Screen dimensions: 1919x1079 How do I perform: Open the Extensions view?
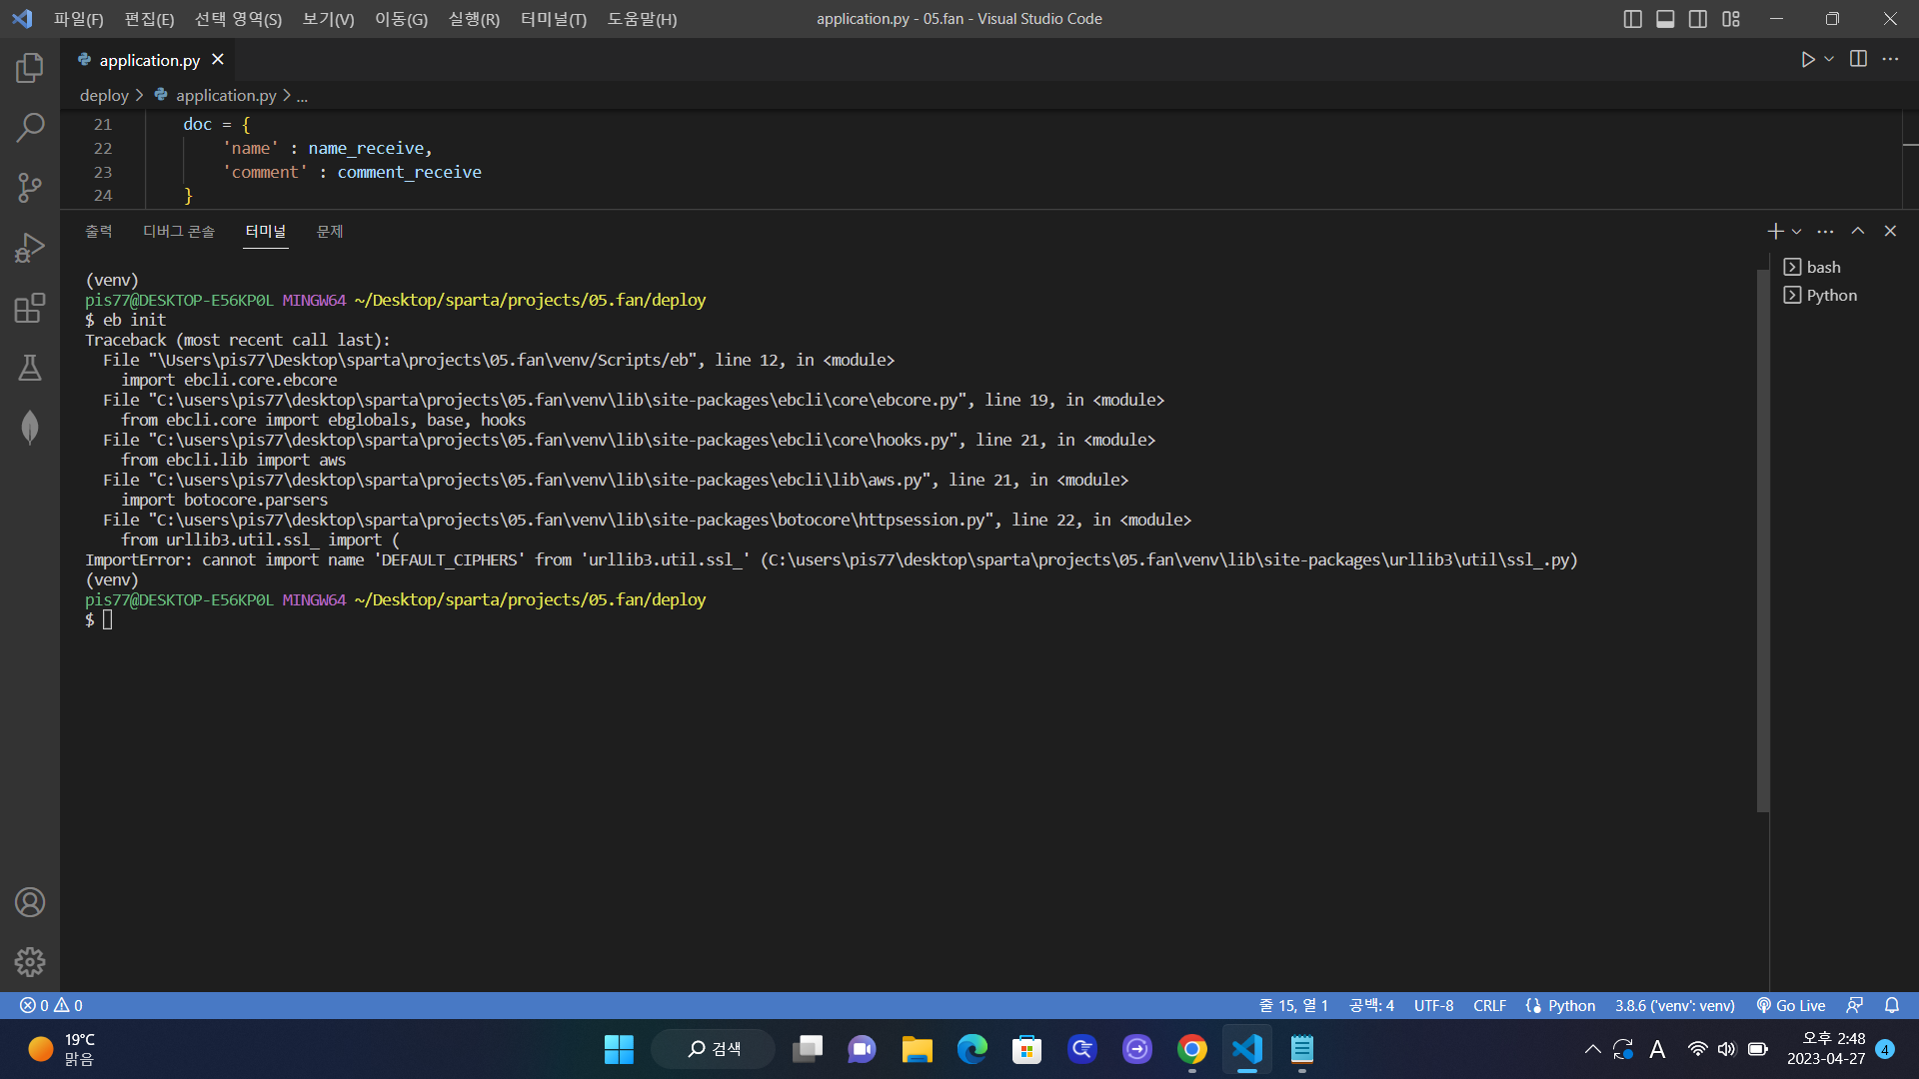coord(30,308)
